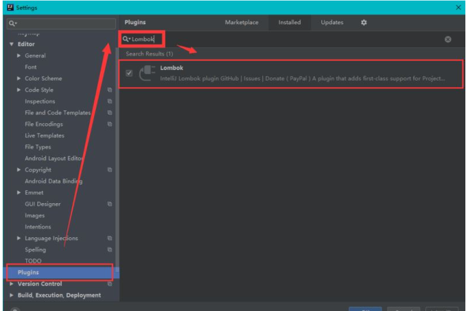Viewport: 468px width, 311px height.
Task: Open Android Layout Editor settings
Action: (x=54, y=158)
